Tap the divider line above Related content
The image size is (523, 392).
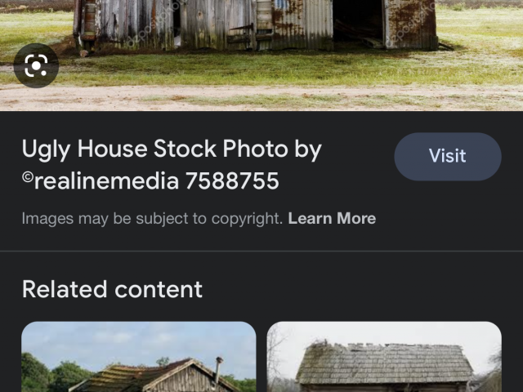(261, 251)
